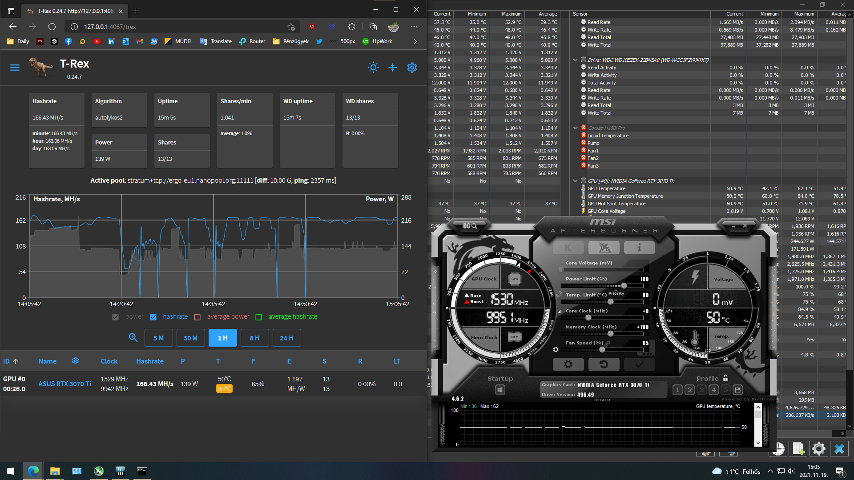Select the 24 H chart range
This screenshot has height=480, width=854.
point(286,338)
